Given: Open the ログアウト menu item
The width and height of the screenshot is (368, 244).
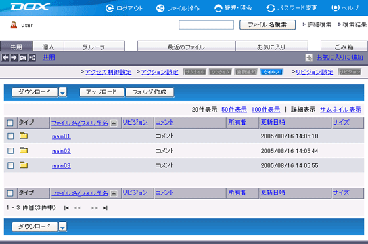Looking at the screenshot, I should [124, 9].
